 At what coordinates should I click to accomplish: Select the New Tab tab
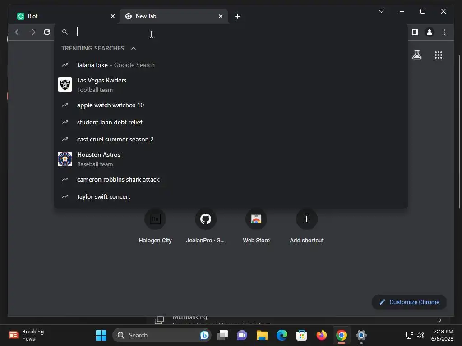174,16
